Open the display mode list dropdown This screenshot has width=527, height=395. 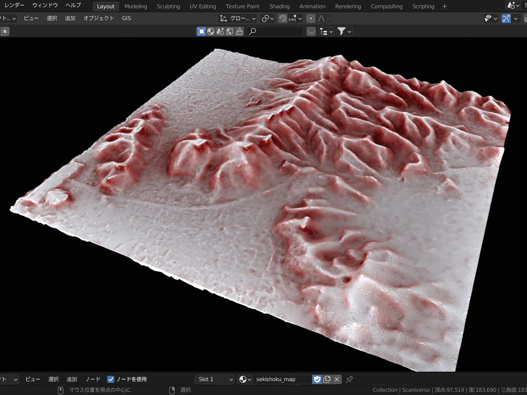point(326,31)
